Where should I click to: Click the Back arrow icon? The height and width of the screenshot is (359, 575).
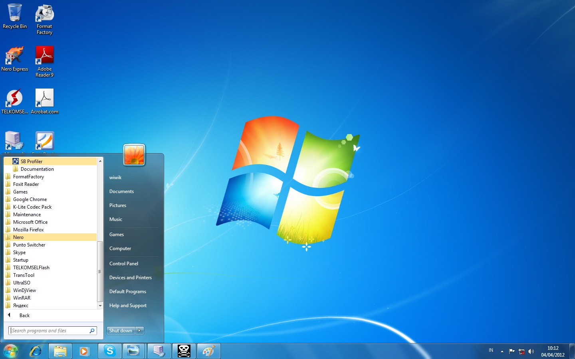pos(9,315)
